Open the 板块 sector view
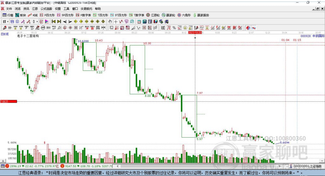The height and width of the screenshot is (176, 325). (x=21, y=15)
